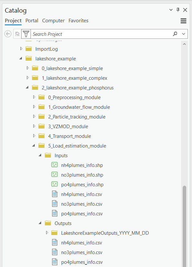The image size is (192, 267).
Task: Select no3plumes_info.shp in the tree
Action: point(82,175)
